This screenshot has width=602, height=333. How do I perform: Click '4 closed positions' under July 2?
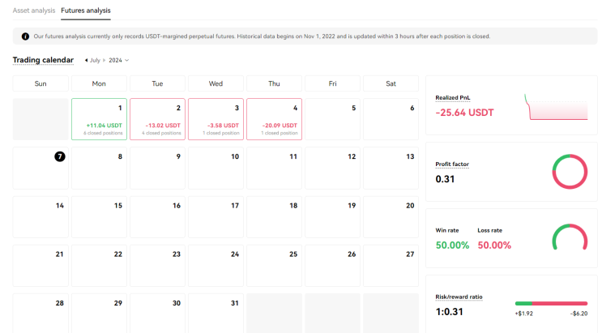(x=161, y=133)
